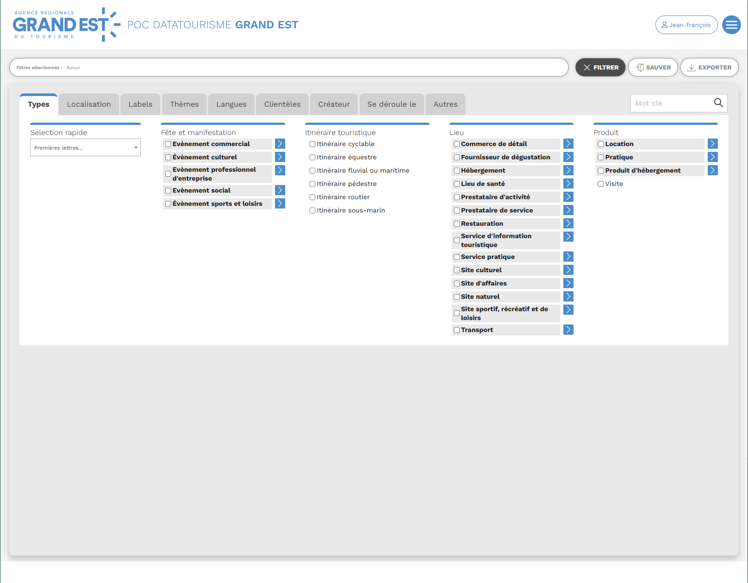Expand Evènement professionnel d'entreprise arrow
The height and width of the screenshot is (583, 748).
[280, 170]
